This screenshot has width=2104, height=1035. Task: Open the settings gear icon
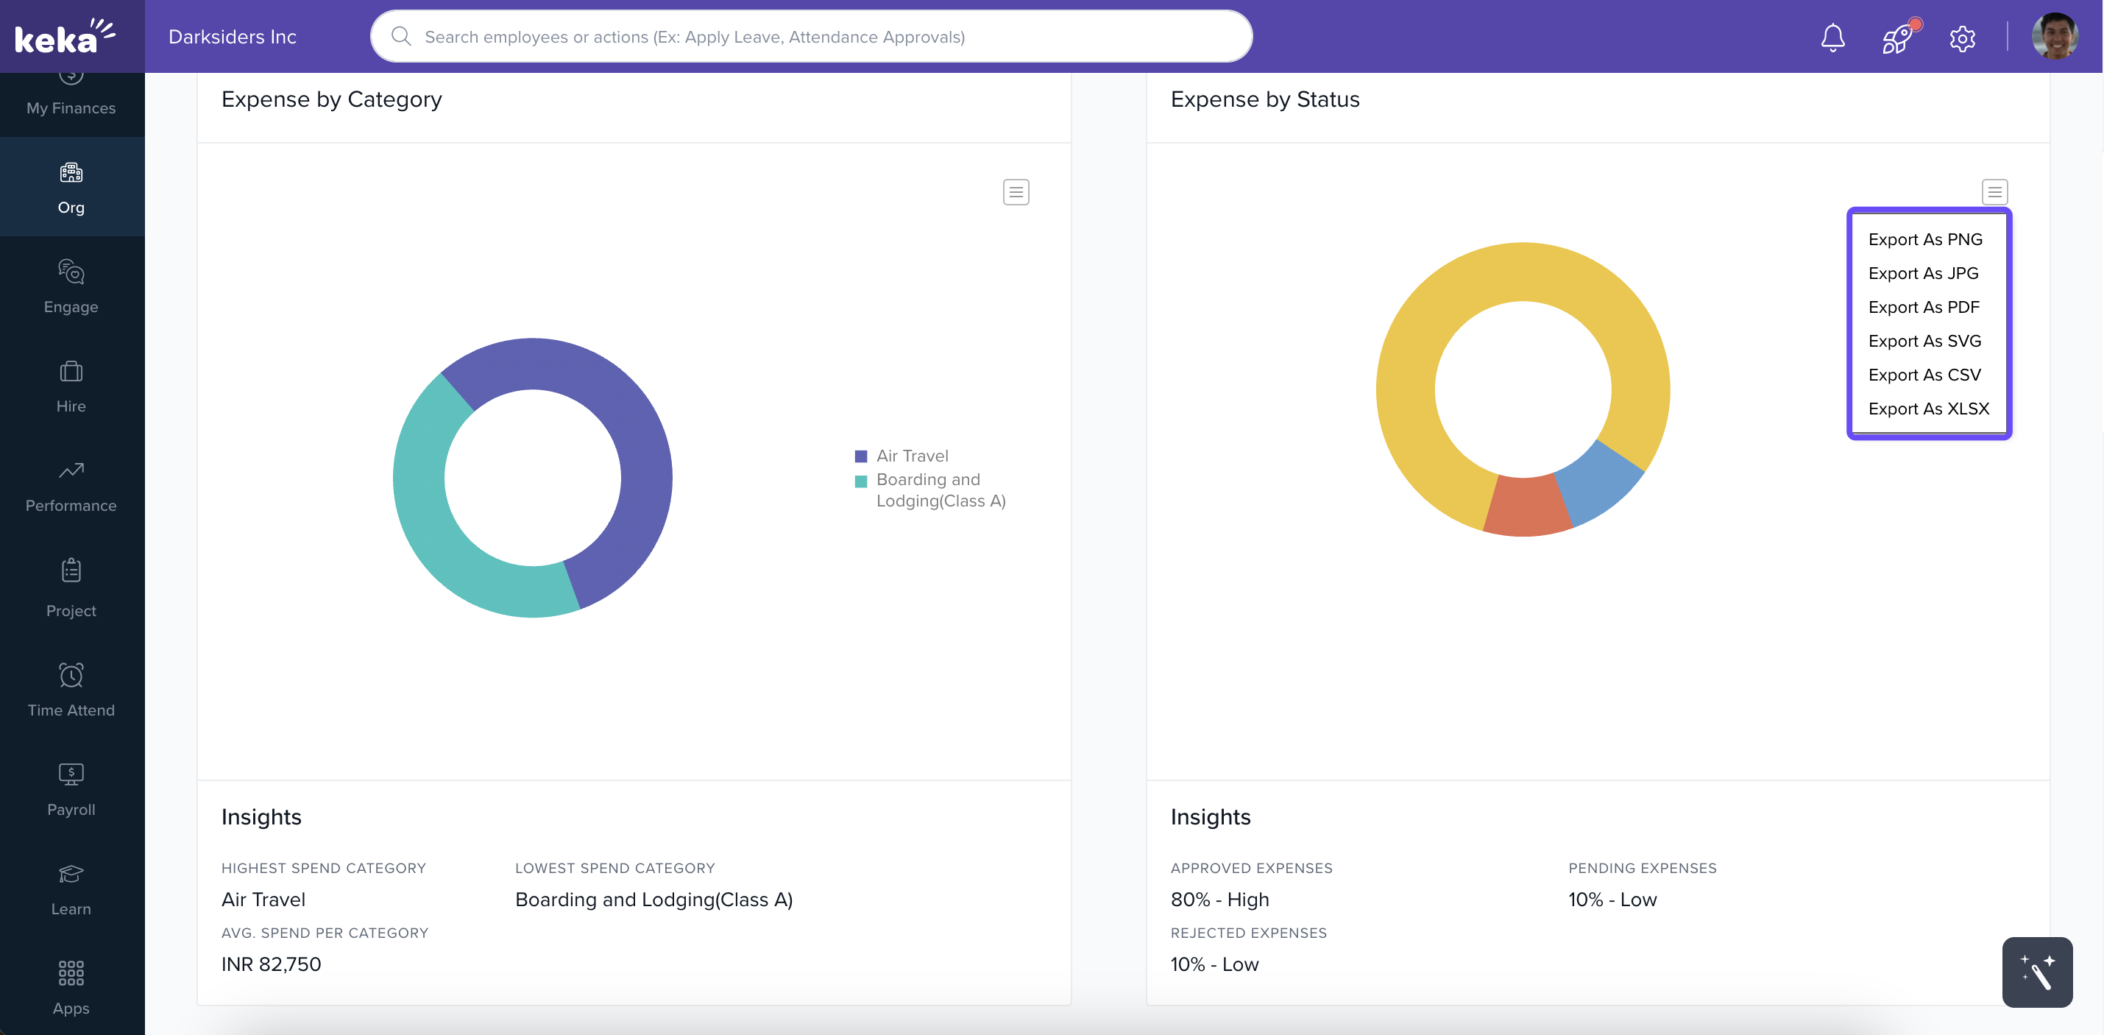(x=1962, y=38)
